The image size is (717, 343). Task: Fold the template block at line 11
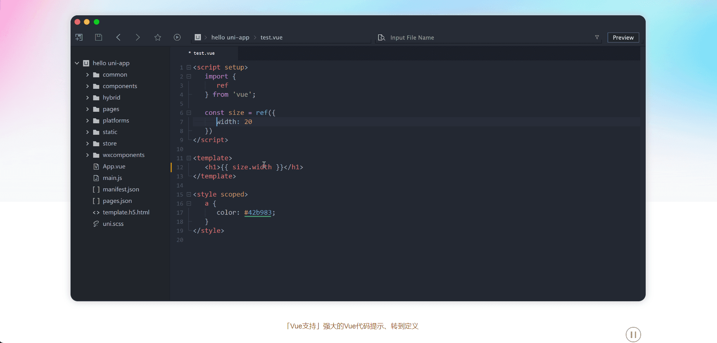[x=189, y=158]
